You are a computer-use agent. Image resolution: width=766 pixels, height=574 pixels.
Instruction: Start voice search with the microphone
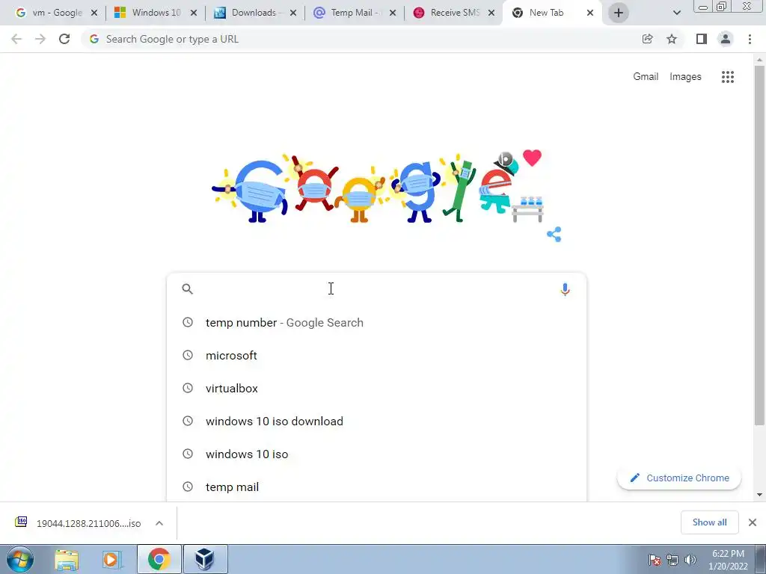click(565, 289)
